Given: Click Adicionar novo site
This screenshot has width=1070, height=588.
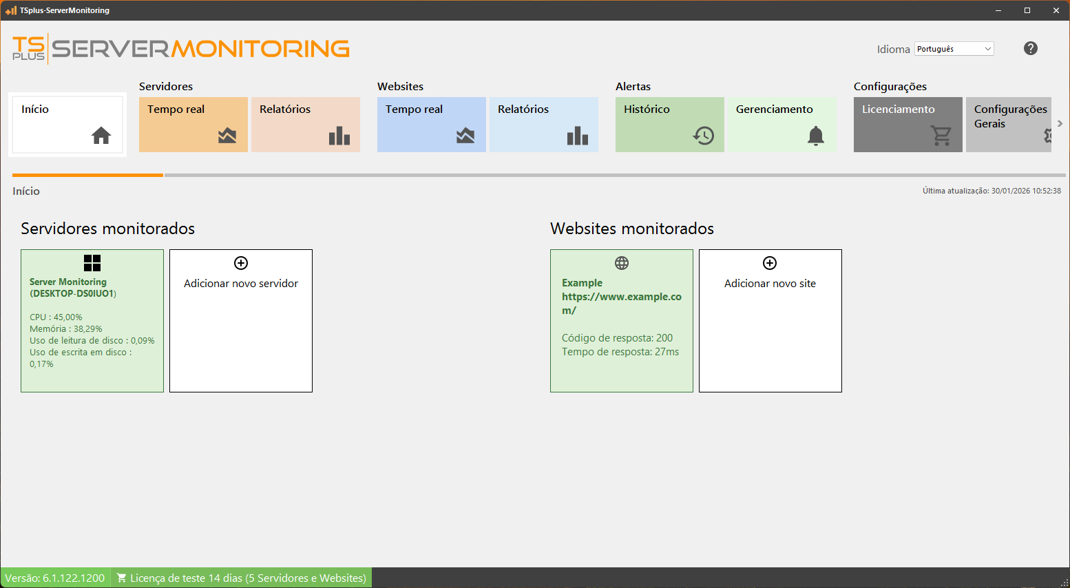Looking at the screenshot, I should 770,283.
